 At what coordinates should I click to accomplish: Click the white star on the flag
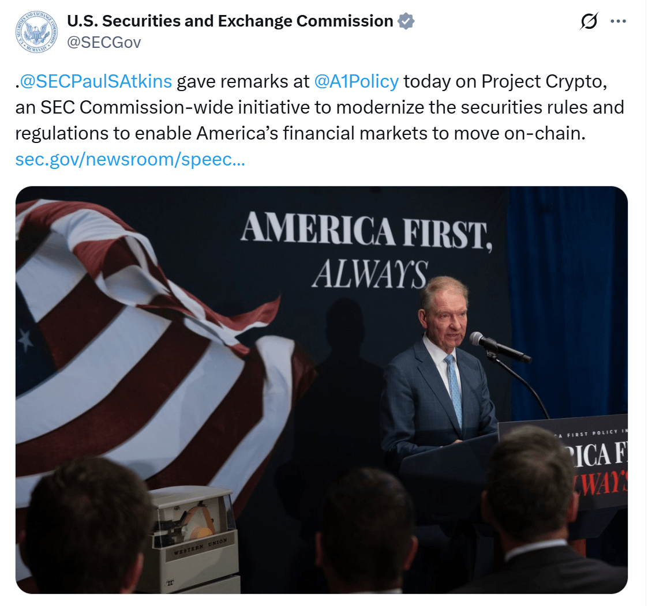(25, 340)
